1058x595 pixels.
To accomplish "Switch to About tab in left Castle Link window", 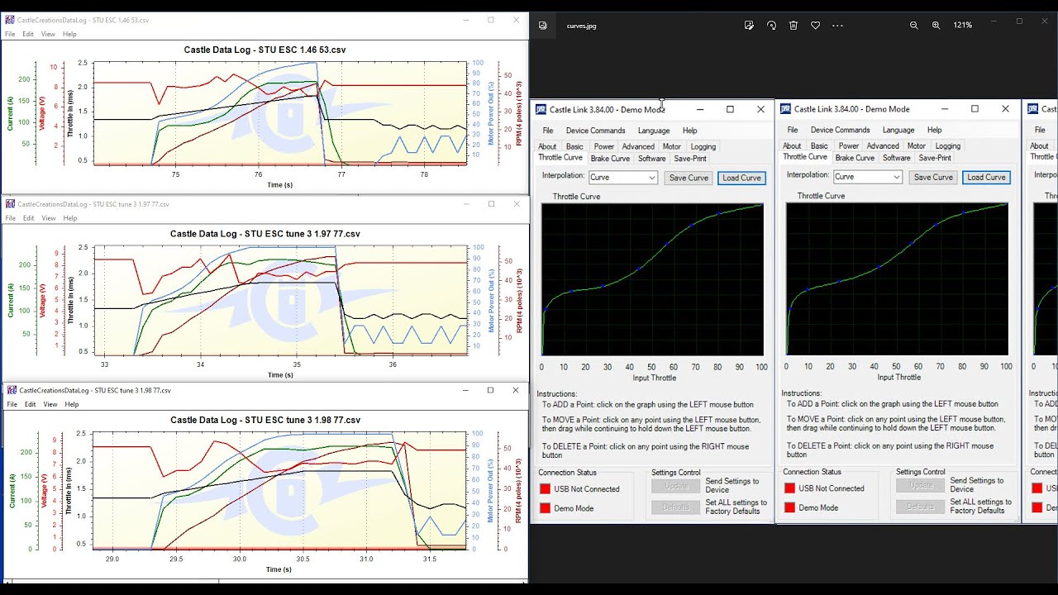I will coord(547,146).
